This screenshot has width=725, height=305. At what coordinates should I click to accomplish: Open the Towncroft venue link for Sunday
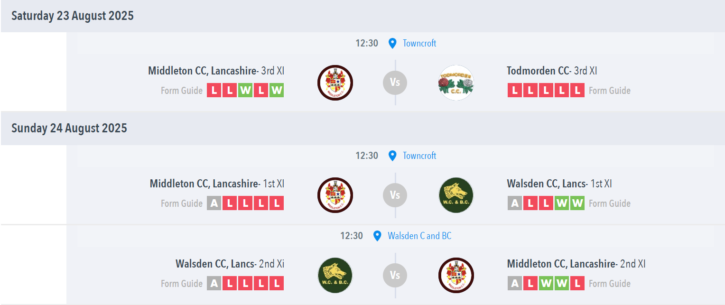[419, 156]
